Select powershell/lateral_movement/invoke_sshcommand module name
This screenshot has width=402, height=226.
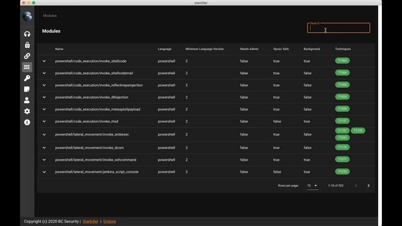[95, 160]
